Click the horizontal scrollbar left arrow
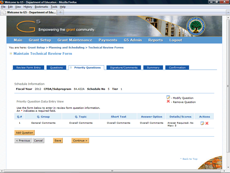Screen dimensions: 230x173 coord(2,171)
